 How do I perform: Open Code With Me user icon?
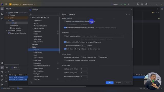(x=138, y=4)
